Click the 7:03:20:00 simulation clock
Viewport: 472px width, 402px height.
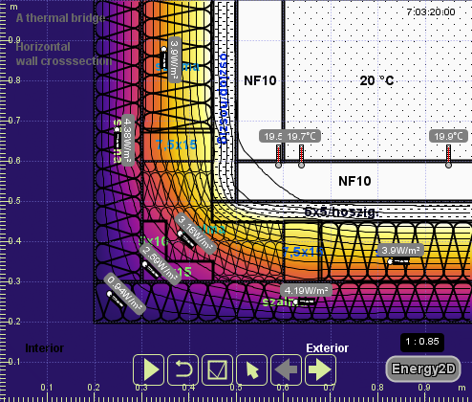(431, 12)
